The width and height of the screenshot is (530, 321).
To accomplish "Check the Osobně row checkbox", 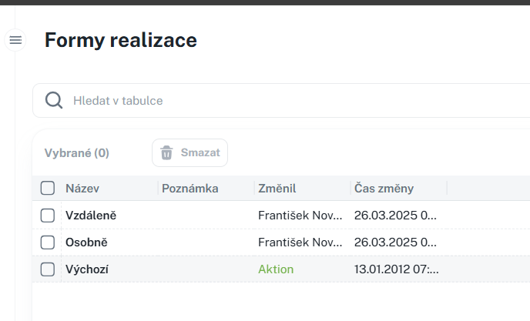I will coord(48,242).
